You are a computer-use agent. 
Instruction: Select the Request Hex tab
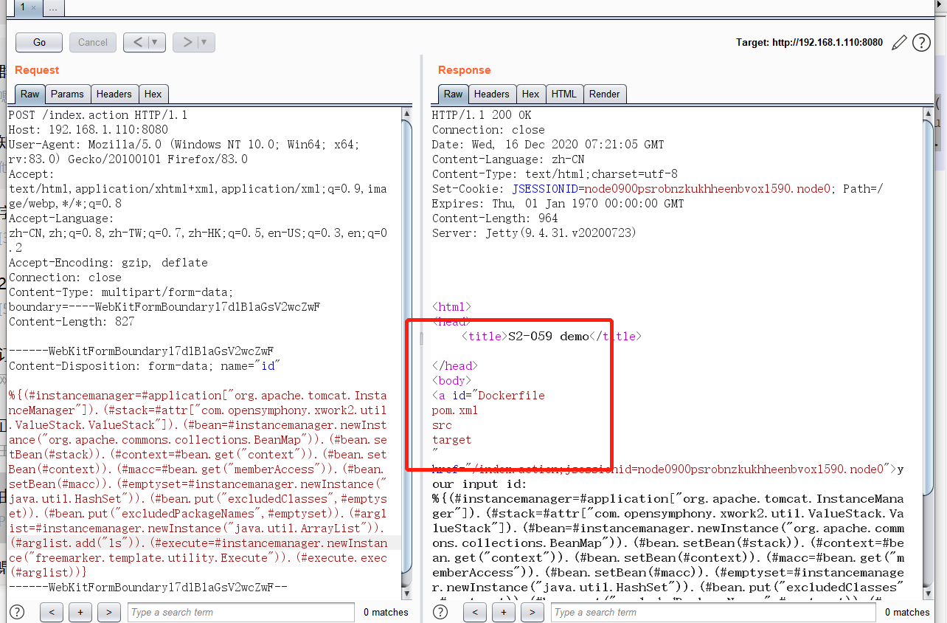153,94
